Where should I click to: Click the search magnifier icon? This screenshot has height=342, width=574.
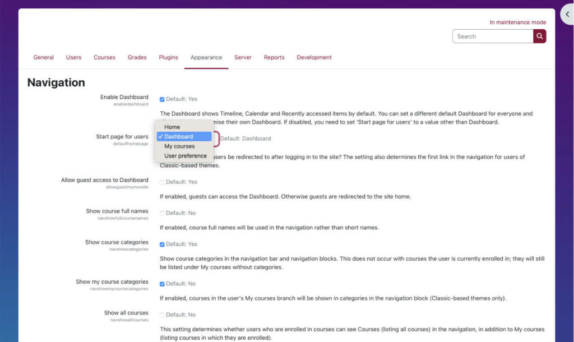[x=539, y=36]
